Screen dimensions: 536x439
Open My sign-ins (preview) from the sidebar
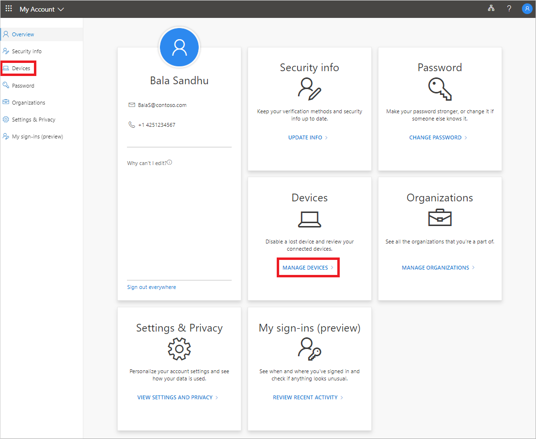(37, 136)
